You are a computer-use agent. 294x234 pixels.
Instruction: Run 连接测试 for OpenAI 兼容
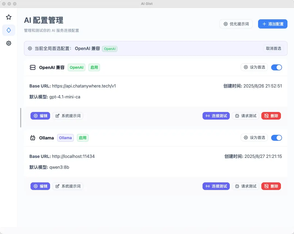pyautogui.click(x=216, y=116)
